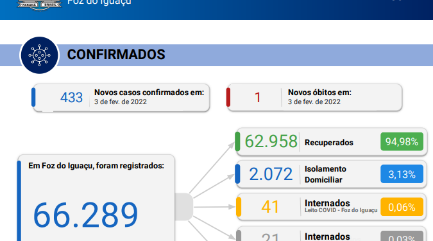Viewport: 433px width, 241px height.
Task: Select the 'Novos óbitos em:' label
Action: click(320, 93)
